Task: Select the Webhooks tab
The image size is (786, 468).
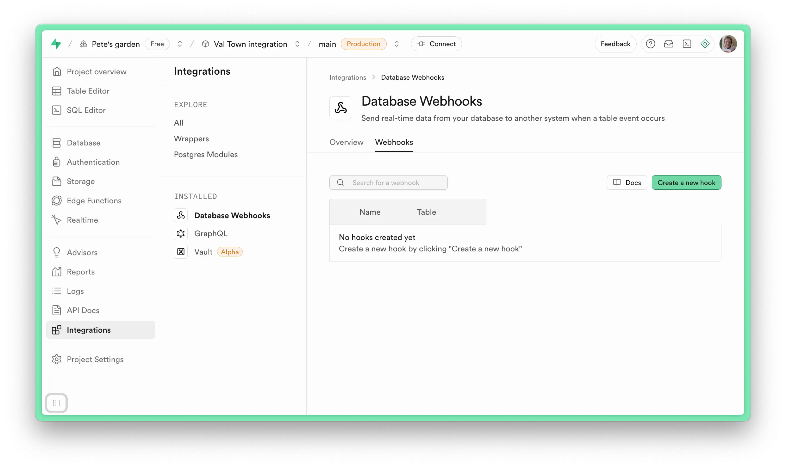Action: (x=394, y=142)
